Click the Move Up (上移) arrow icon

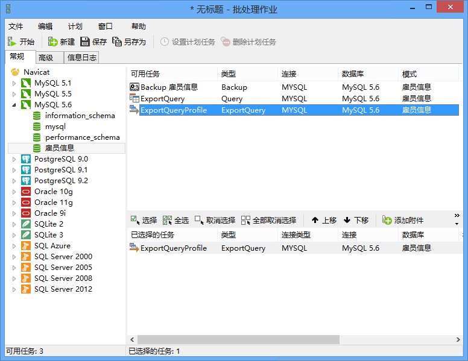(x=315, y=220)
